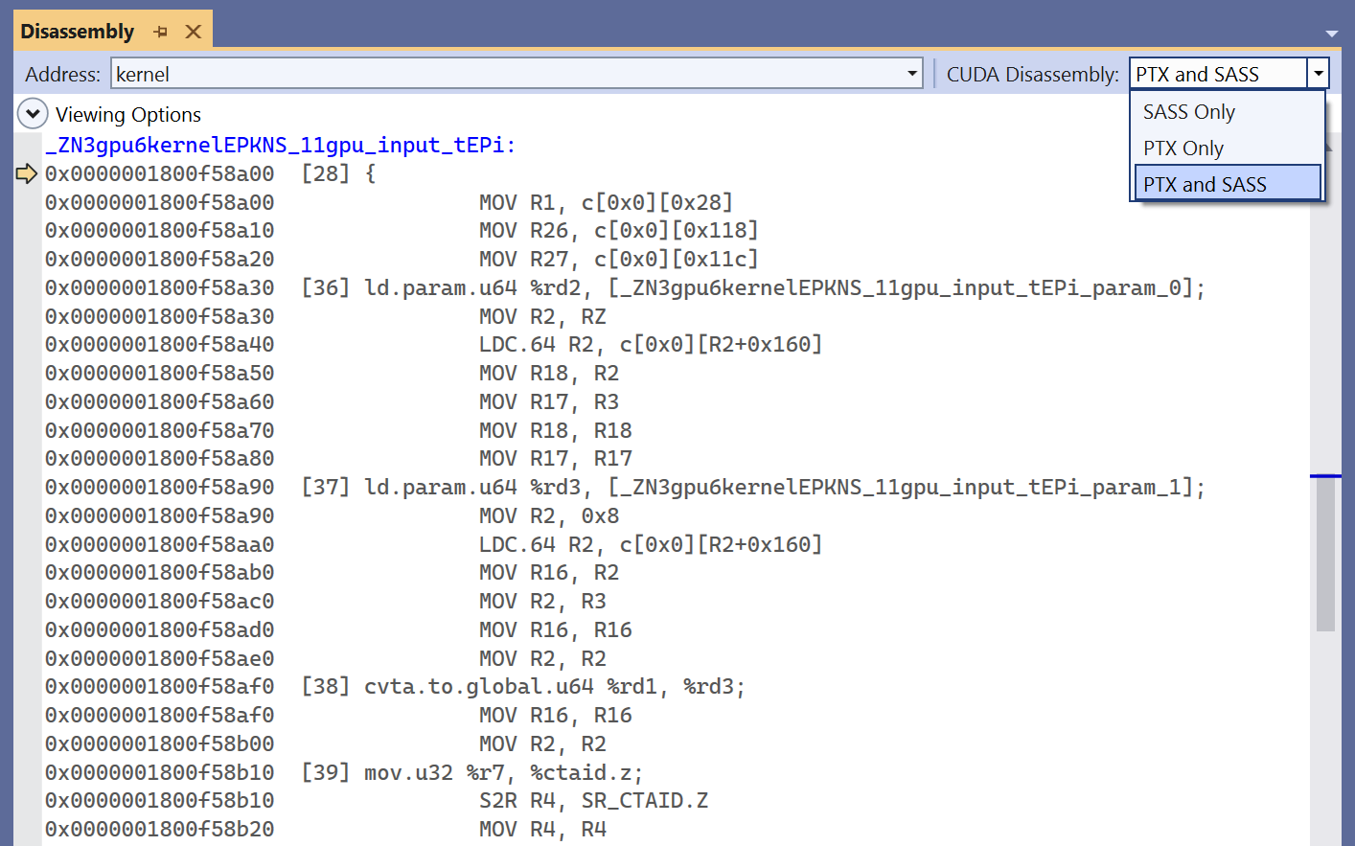1355x846 pixels.
Task: Click the address 0x0000001800f58b20
Action: tap(159, 829)
